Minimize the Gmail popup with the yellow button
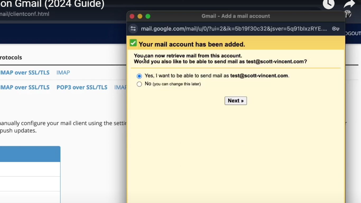 tap(140, 16)
